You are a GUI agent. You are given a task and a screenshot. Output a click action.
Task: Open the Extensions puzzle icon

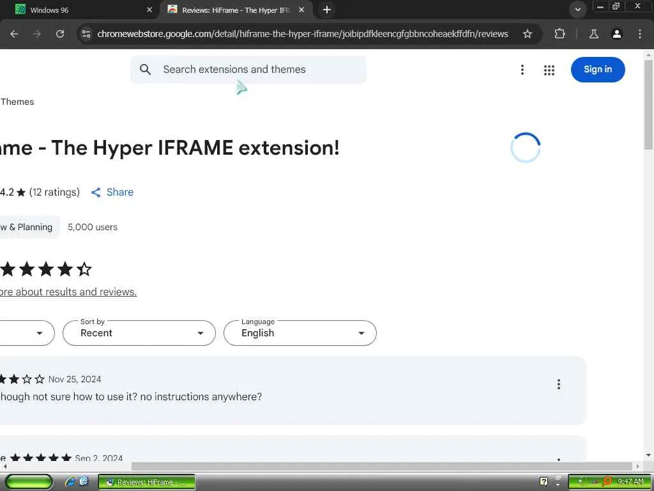tap(559, 34)
